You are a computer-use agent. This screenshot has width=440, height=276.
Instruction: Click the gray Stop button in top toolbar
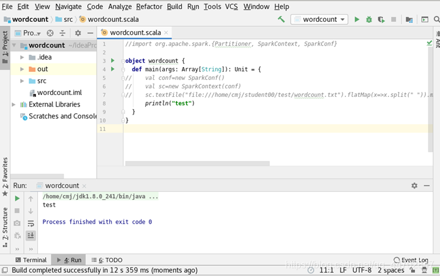tap(394, 19)
